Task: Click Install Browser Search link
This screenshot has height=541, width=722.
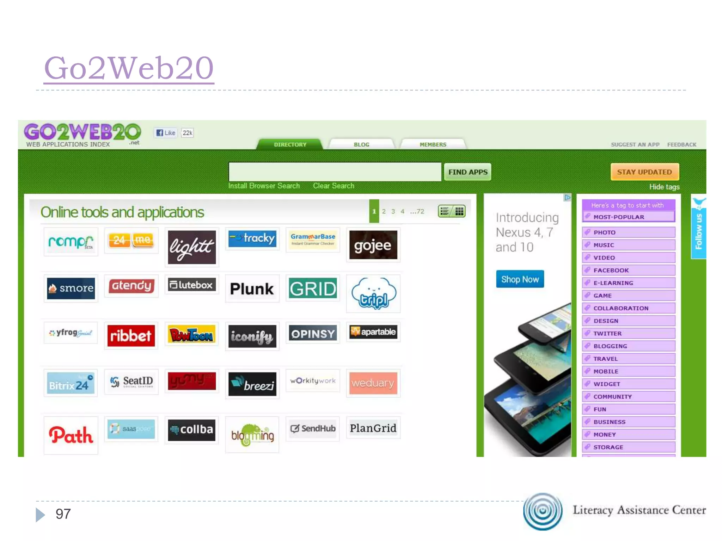Action: 264,186
